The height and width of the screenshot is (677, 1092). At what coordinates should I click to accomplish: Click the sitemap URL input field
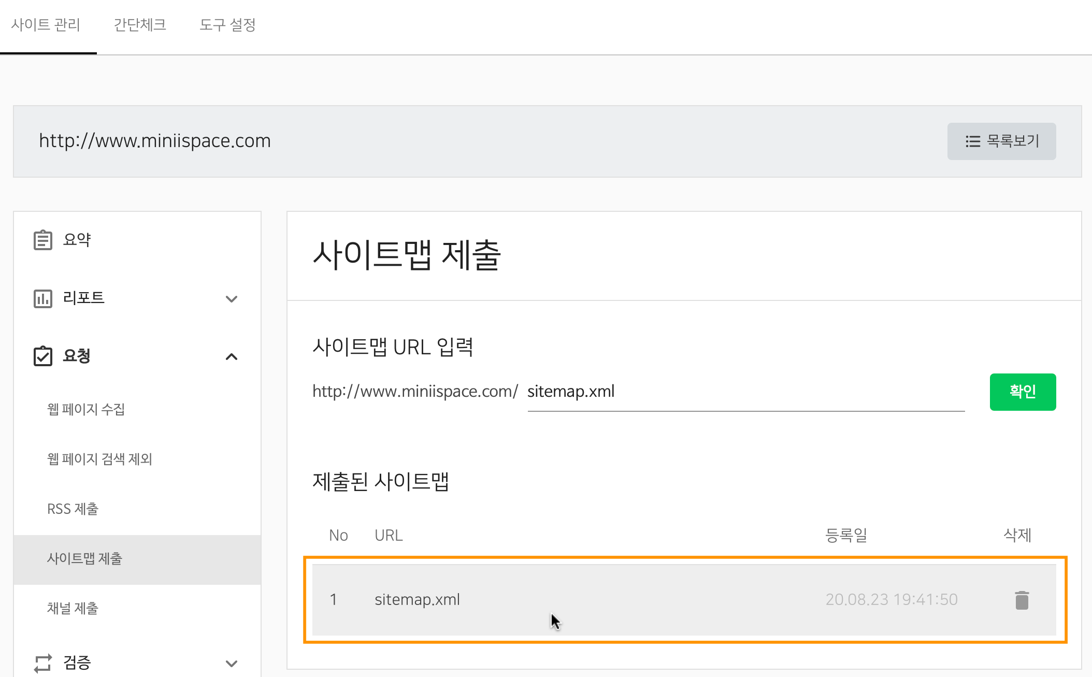tap(745, 392)
